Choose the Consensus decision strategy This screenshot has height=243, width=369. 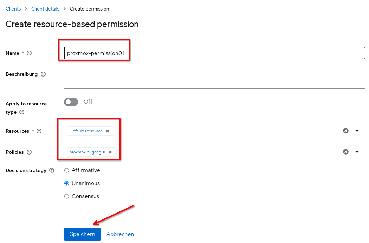coord(67,196)
